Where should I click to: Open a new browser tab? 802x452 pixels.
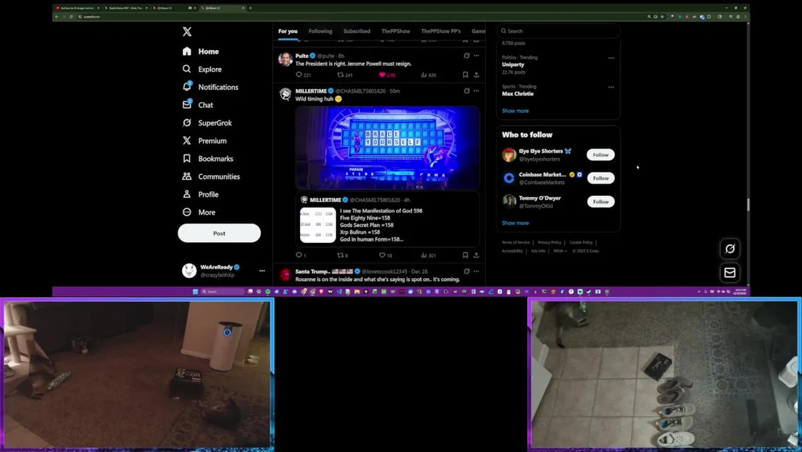click(x=250, y=8)
